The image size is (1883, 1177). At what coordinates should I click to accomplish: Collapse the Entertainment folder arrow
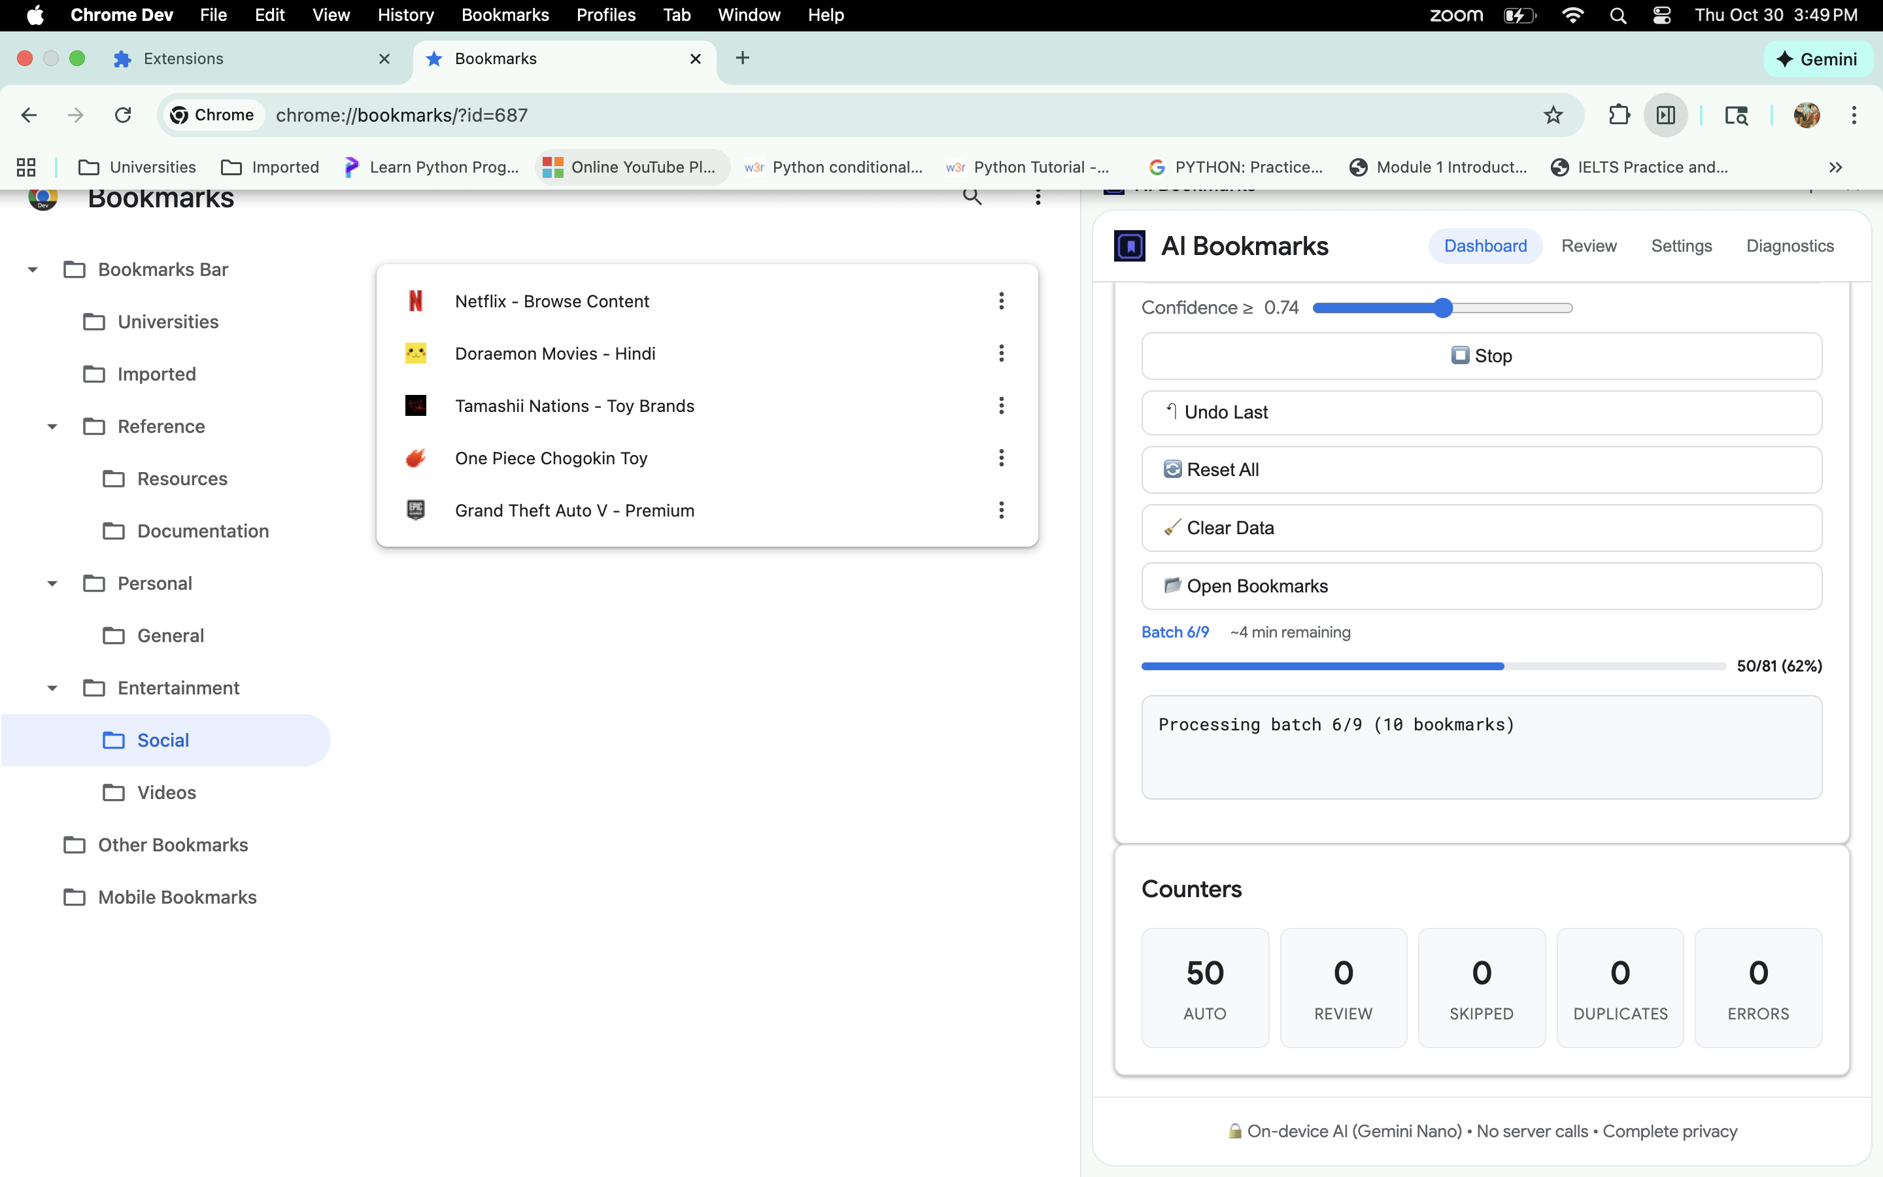tap(52, 688)
